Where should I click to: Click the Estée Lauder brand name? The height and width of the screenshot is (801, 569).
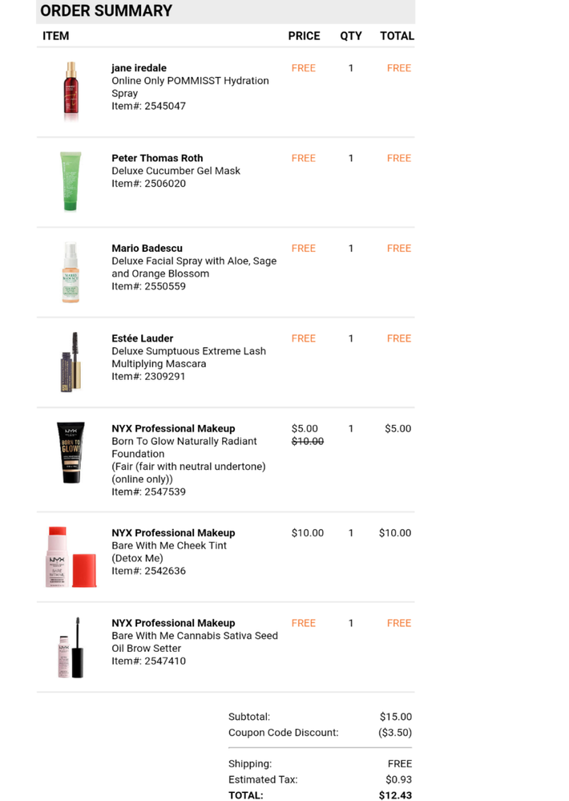[x=142, y=338]
